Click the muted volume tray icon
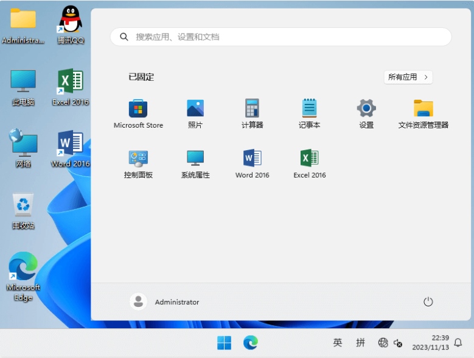474x358 pixels. (x=398, y=343)
